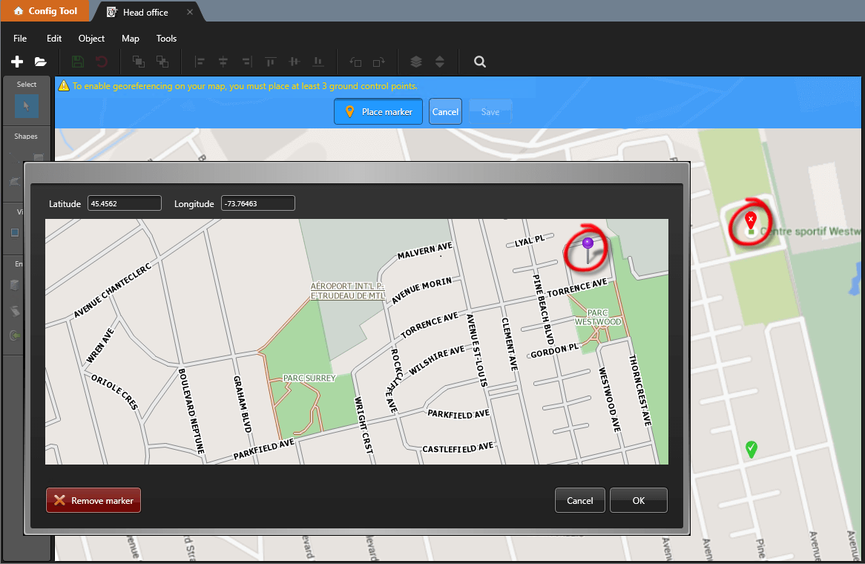Open the Map menu
Image resolution: width=865 pixels, height=564 pixels.
point(131,39)
